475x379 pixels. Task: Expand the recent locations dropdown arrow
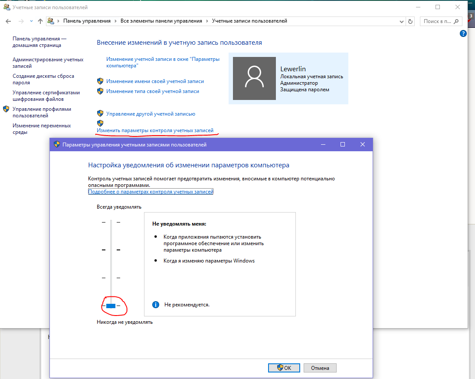[x=31, y=21]
